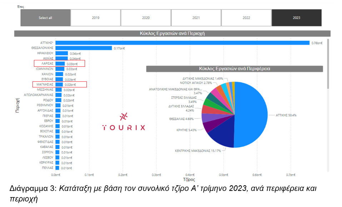Click the selected 2023 year button
Viewport: 342px width, 207px height.
coord(297,18)
